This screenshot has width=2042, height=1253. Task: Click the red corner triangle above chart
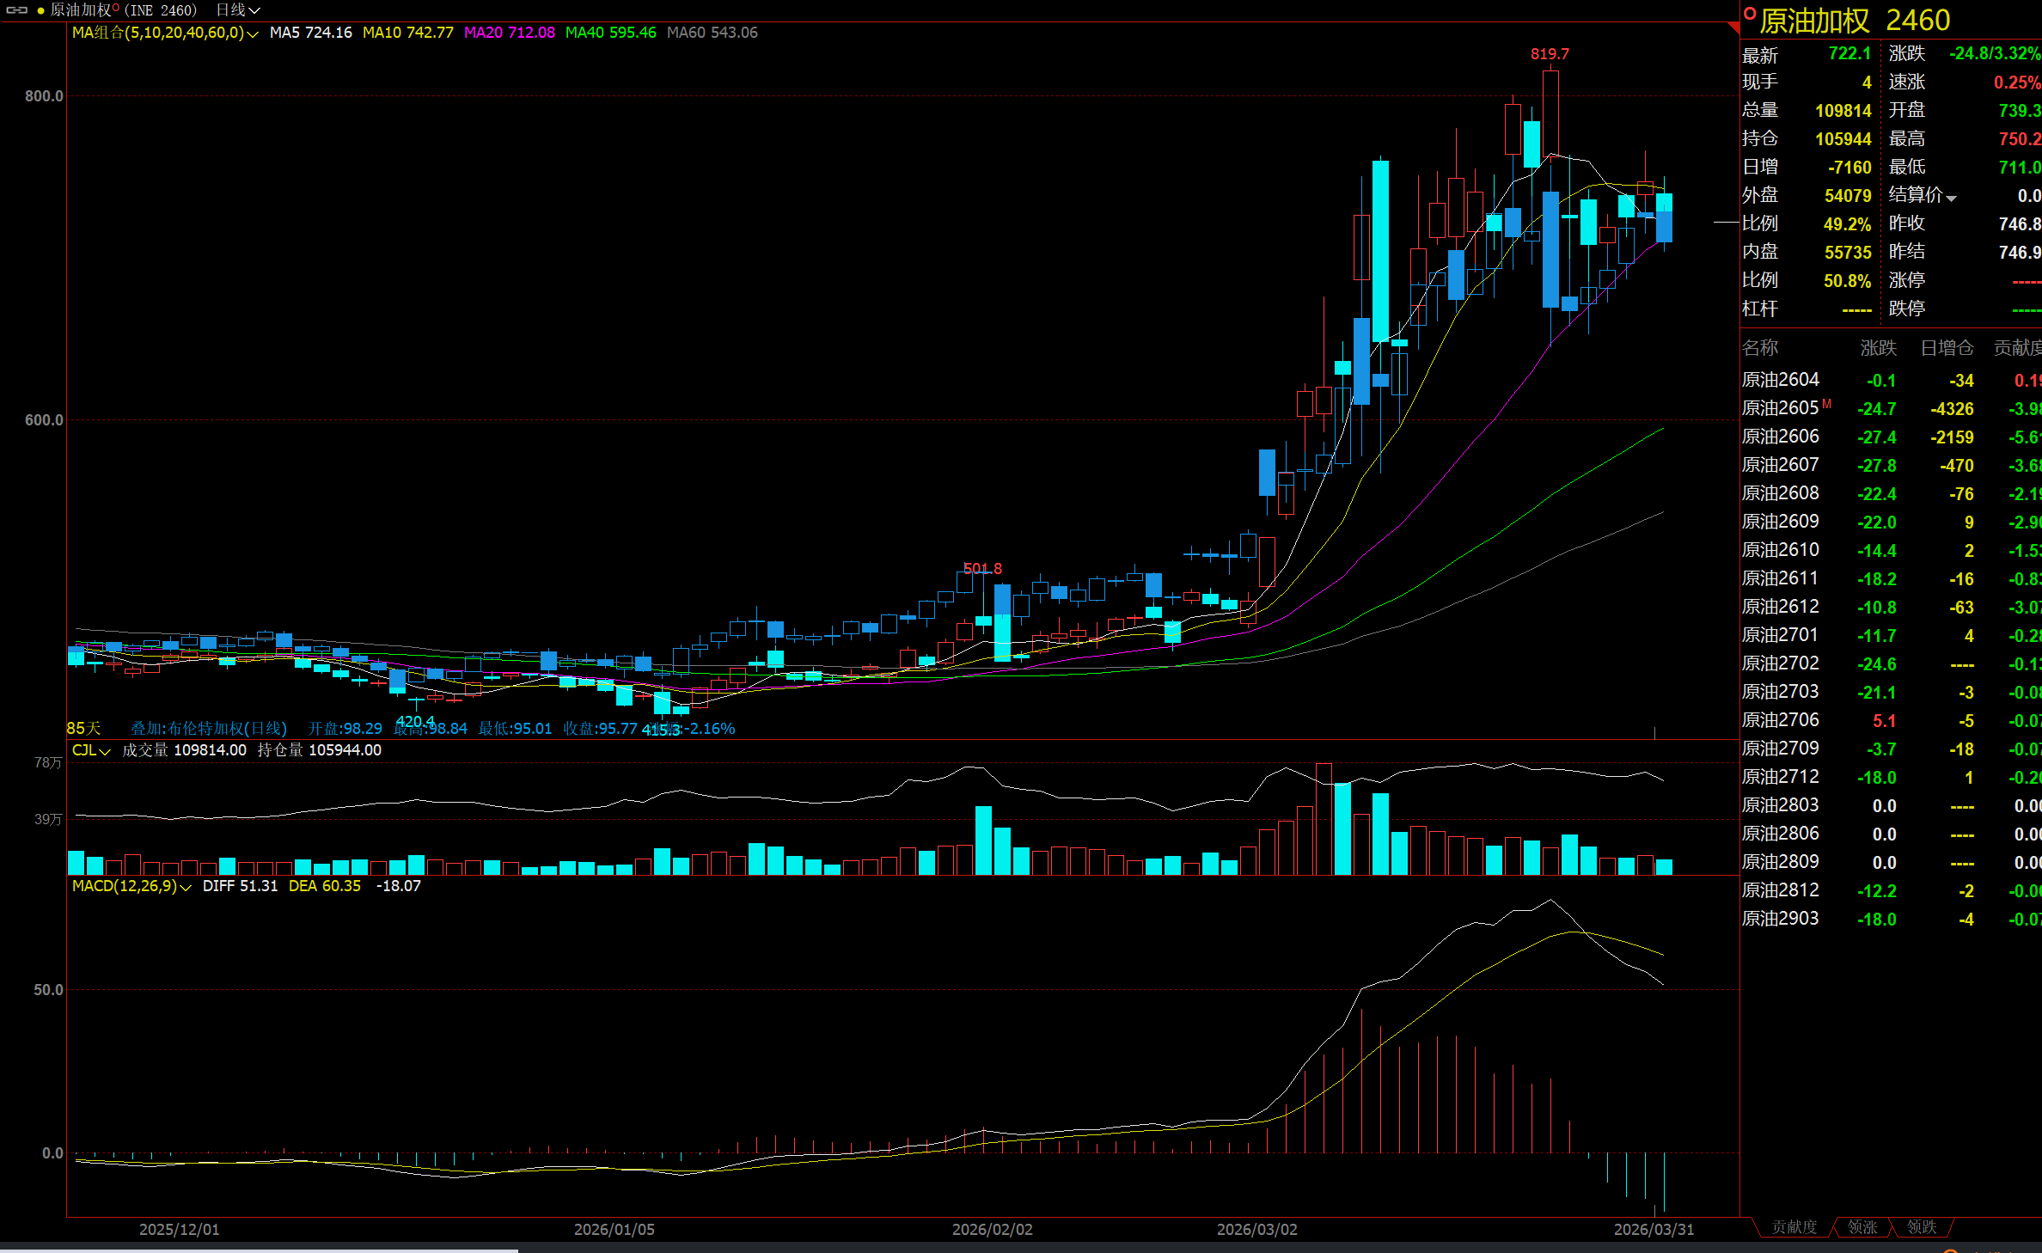(1733, 28)
